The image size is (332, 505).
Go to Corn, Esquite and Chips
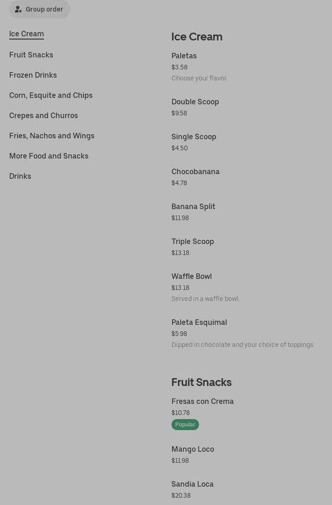point(51,95)
